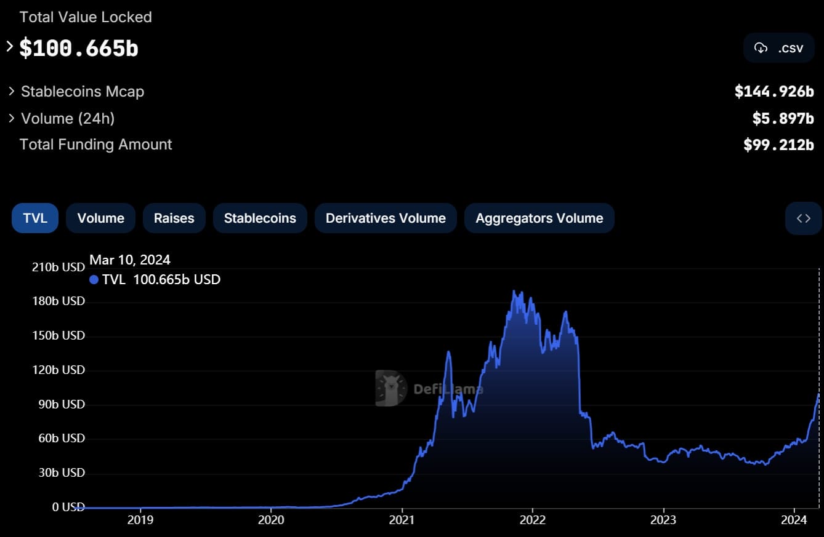This screenshot has width=824, height=537.
Task: Expand the Volume (24h) row
Action: pos(10,118)
